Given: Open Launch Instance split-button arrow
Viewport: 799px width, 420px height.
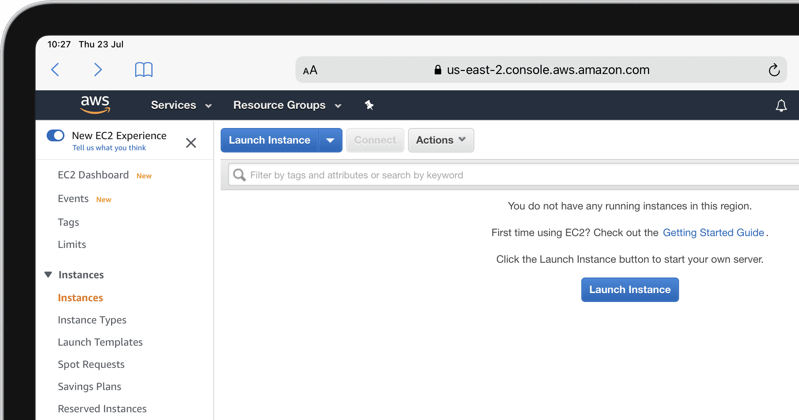Looking at the screenshot, I should [330, 140].
